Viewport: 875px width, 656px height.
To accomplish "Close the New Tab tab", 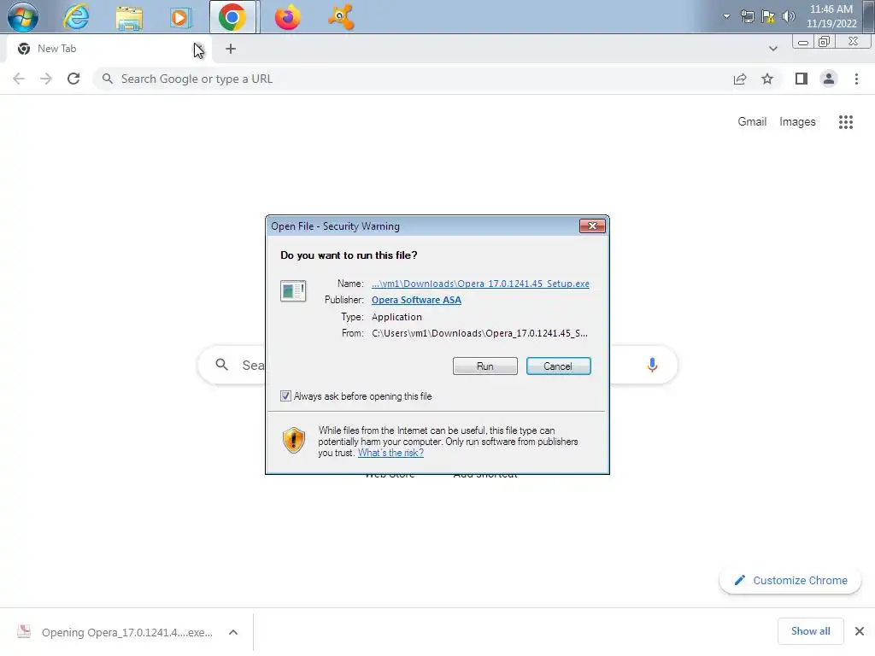I will [x=198, y=49].
